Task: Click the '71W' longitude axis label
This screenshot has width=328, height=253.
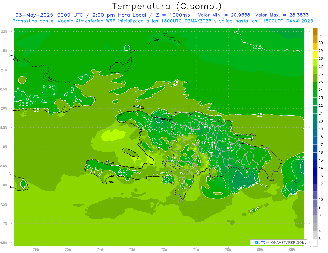Action: 196,249
